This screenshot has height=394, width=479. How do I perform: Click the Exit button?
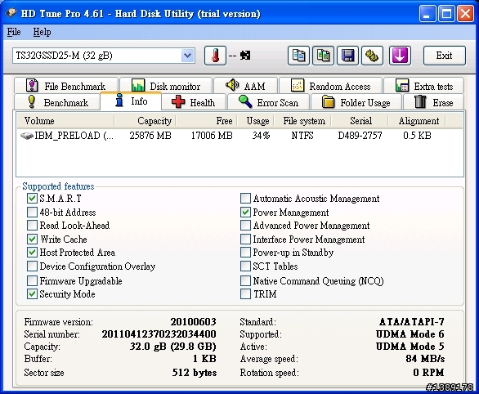pyautogui.click(x=444, y=56)
